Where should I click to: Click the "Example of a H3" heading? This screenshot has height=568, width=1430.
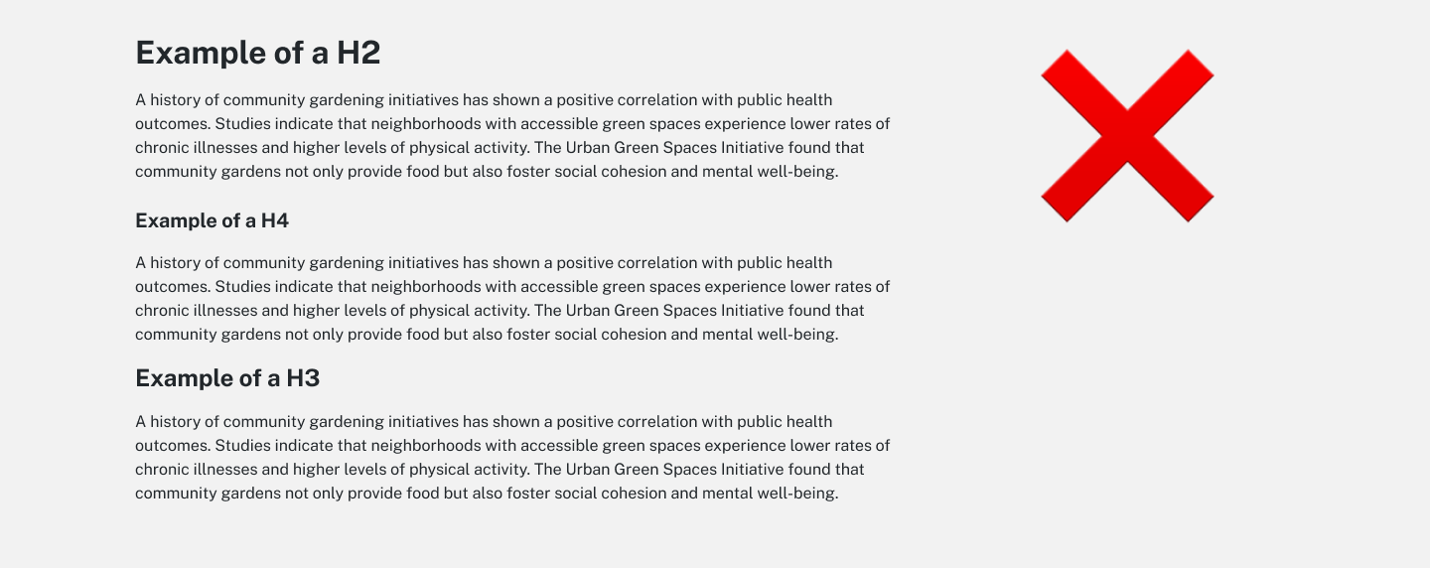tap(227, 378)
